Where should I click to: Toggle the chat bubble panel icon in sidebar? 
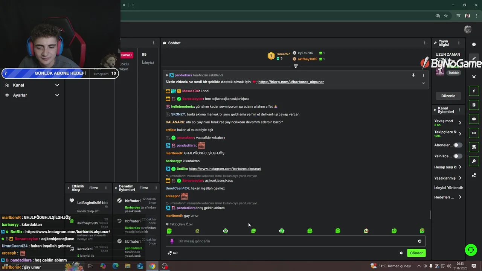[x=474, y=119]
